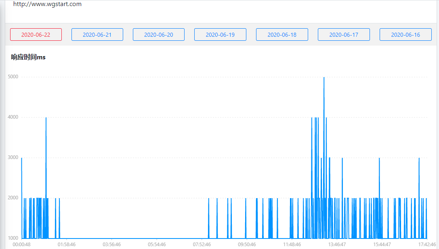The width and height of the screenshot is (439, 249).
Task: Click the 09:50:46 time axis label
Action: (x=247, y=244)
